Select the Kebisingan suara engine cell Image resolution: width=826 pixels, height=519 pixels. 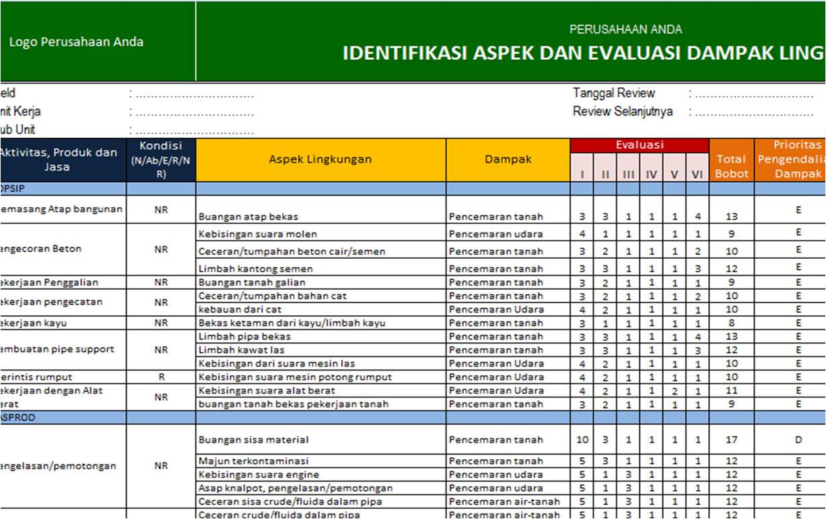(320, 475)
